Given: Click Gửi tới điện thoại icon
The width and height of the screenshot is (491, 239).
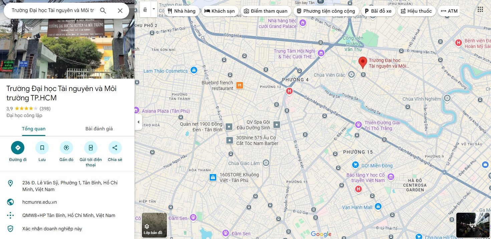Looking at the screenshot, I should point(90,148).
